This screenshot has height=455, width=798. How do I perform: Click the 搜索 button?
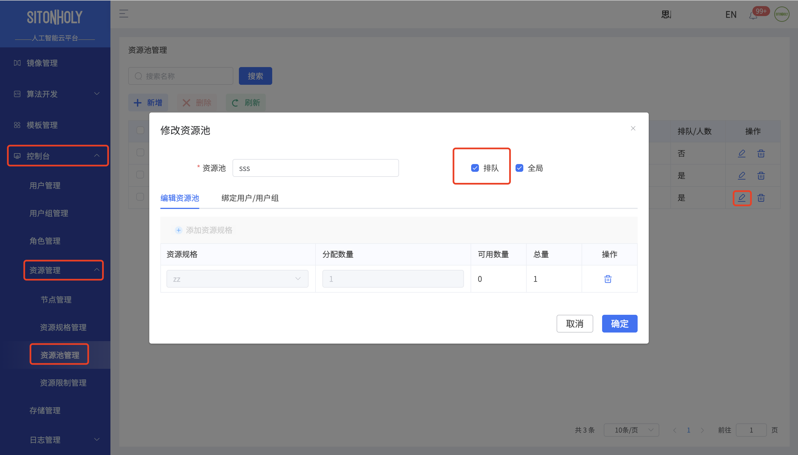pyautogui.click(x=255, y=76)
